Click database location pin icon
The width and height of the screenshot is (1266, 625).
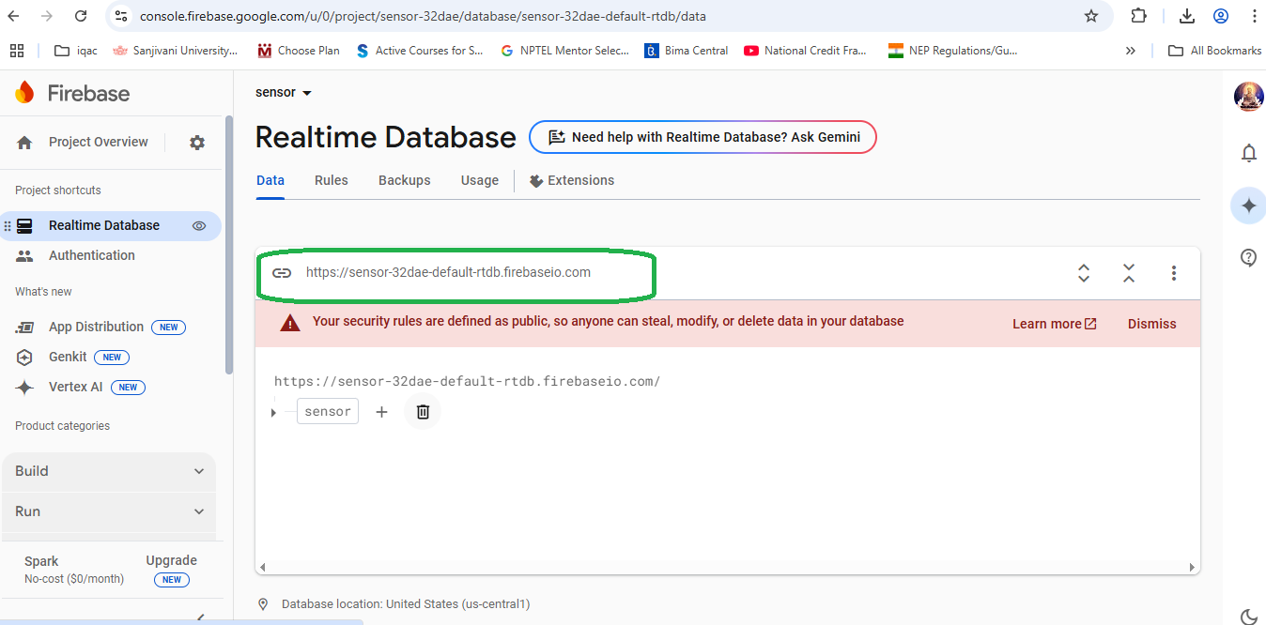click(x=263, y=604)
